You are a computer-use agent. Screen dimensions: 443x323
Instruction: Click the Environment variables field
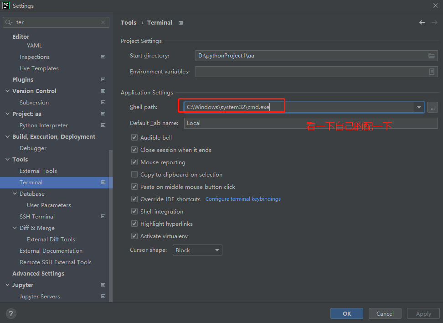pos(316,72)
